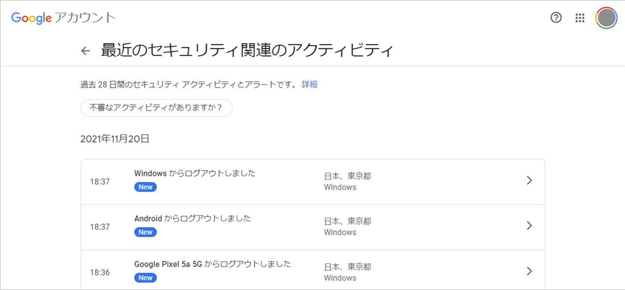Image resolution: width=625 pixels, height=290 pixels.
Task: Click the New badge under Android logout entry
Action: (x=146, y=232)
